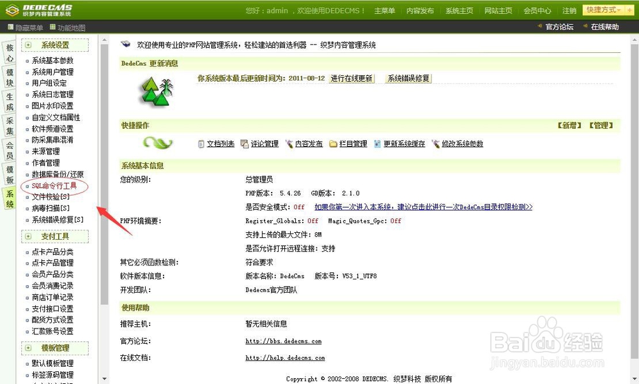Open 系统用户管理 in sidebar
This screenshot has height=384, width=639.
52,72
